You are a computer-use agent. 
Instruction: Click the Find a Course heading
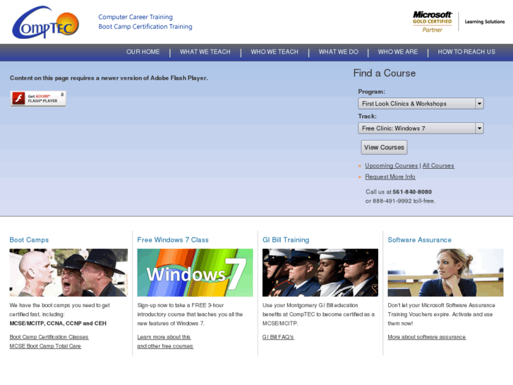tap(385, 73)
